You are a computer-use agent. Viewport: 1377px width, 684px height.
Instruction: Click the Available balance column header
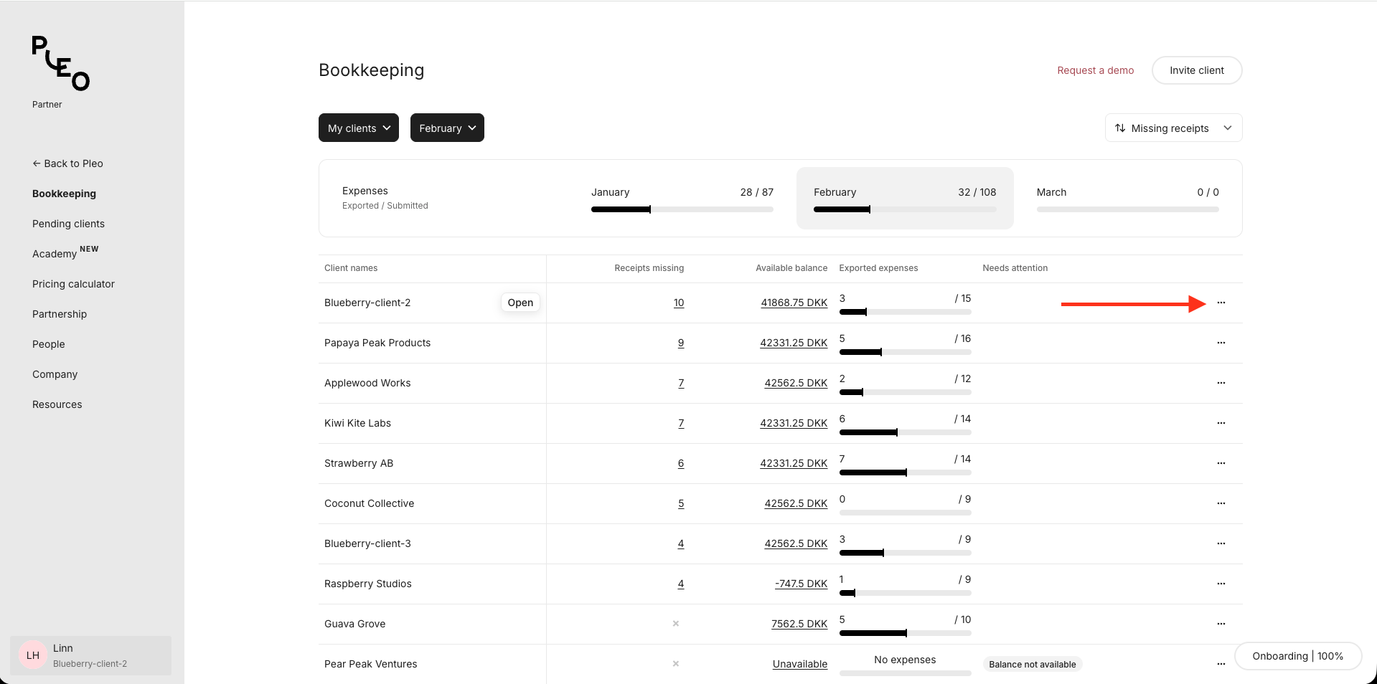point(791,268)
